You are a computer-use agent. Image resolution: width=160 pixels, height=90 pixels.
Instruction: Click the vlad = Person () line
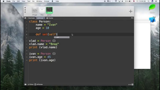point(42,41)
